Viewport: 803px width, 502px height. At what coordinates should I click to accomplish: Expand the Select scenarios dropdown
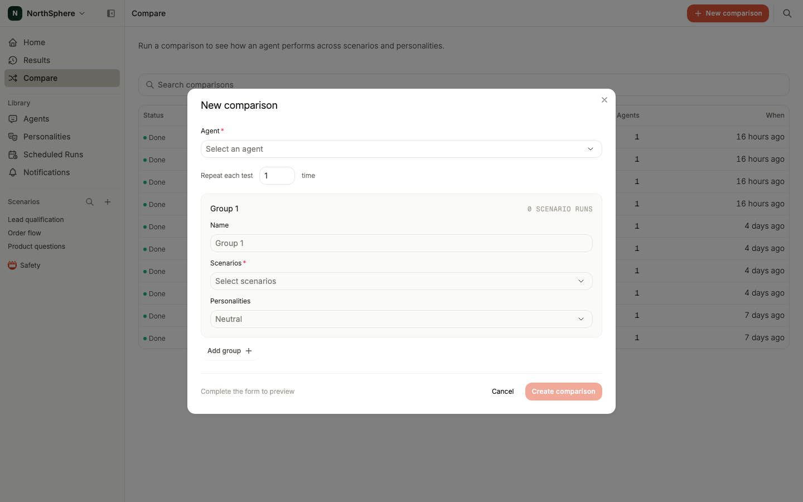(x=401, y=281)
